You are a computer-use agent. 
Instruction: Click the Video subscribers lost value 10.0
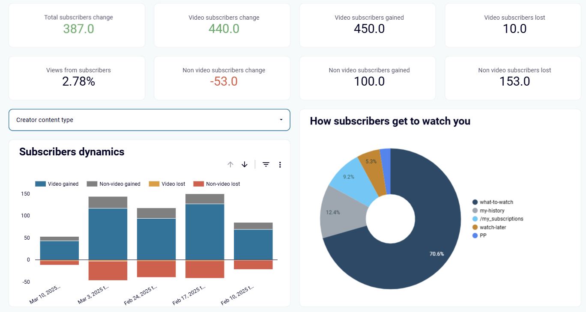point(515,29)
